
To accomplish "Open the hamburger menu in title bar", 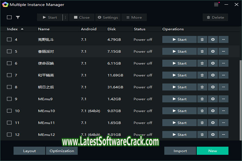I will coord(216,5).
